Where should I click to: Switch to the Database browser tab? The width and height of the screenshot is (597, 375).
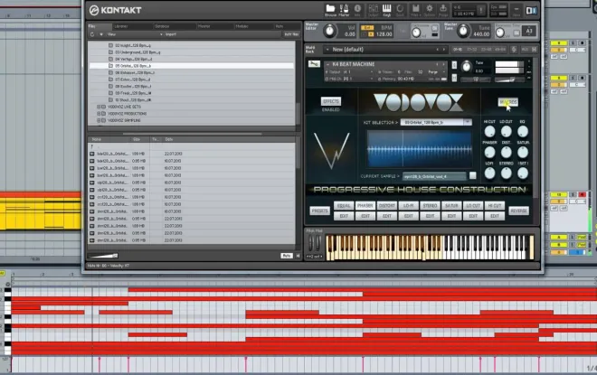coord(162,26)
